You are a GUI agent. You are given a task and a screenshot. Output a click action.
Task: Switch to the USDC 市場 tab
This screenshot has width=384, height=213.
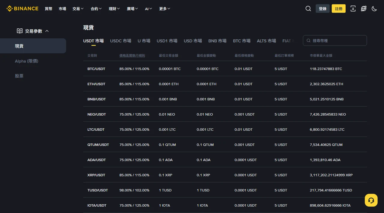[121, 41]
